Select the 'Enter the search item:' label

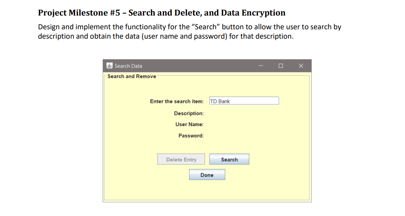click(x=177, y=101)
